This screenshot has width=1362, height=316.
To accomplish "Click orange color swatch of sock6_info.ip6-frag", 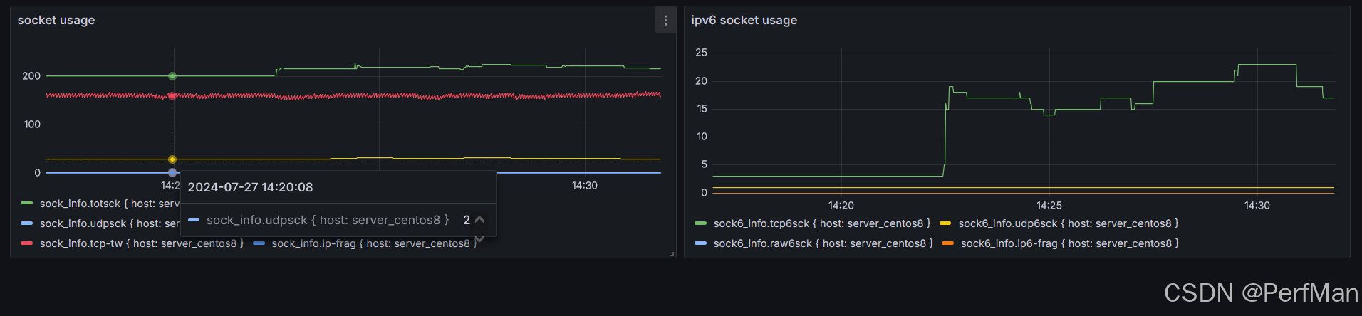I will point(947,243).
